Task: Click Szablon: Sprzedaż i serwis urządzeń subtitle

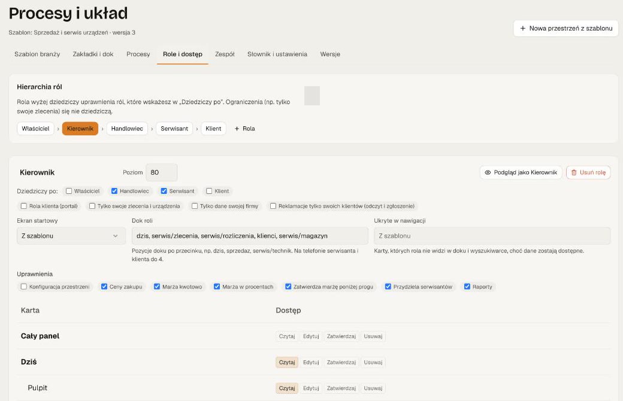Action: [72, 32]
